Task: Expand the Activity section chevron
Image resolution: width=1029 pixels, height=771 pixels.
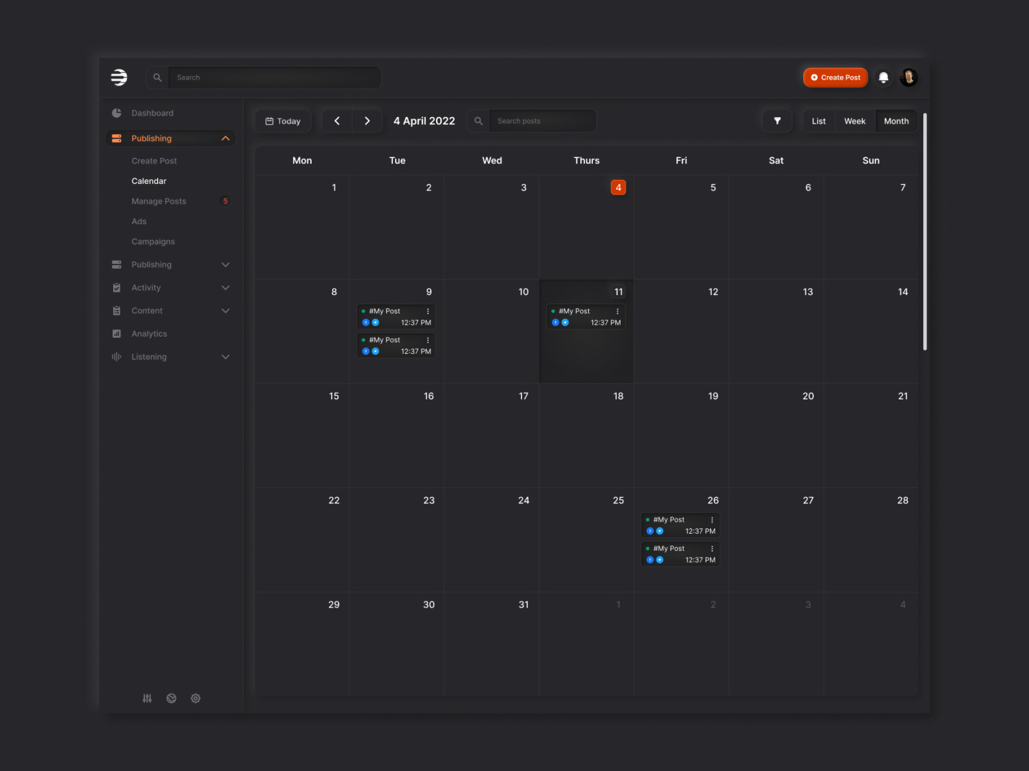Action: [225, 287]
